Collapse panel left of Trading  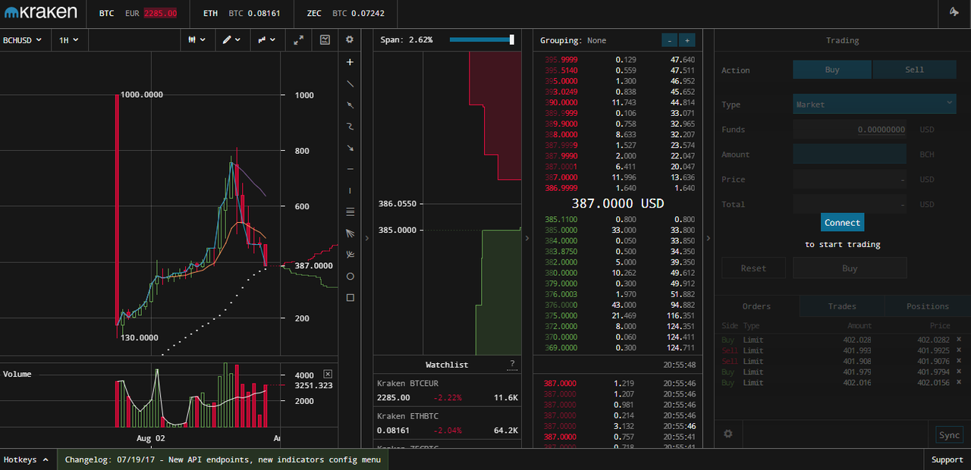tap(708, 238)
